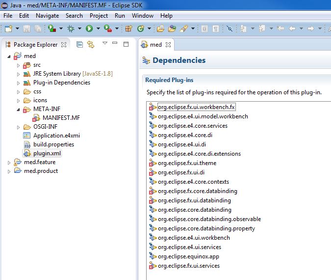Click the Previous Annotation icon
Screen dimensions: 331x280
[262, 28]
